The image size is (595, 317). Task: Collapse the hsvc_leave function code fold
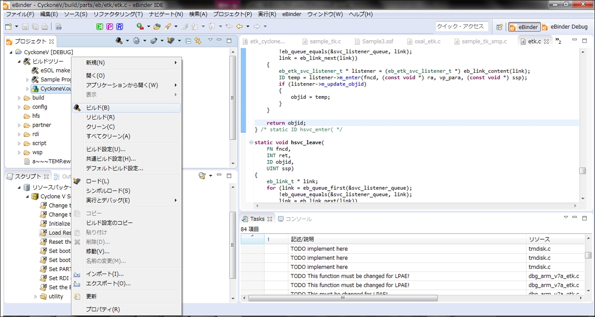click(251, 143)
